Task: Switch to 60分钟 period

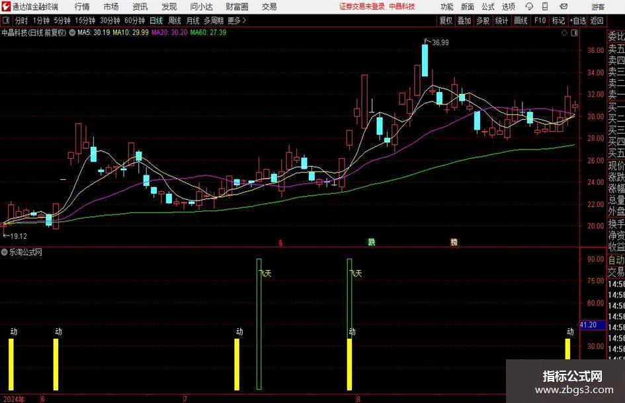Action: 135,21
